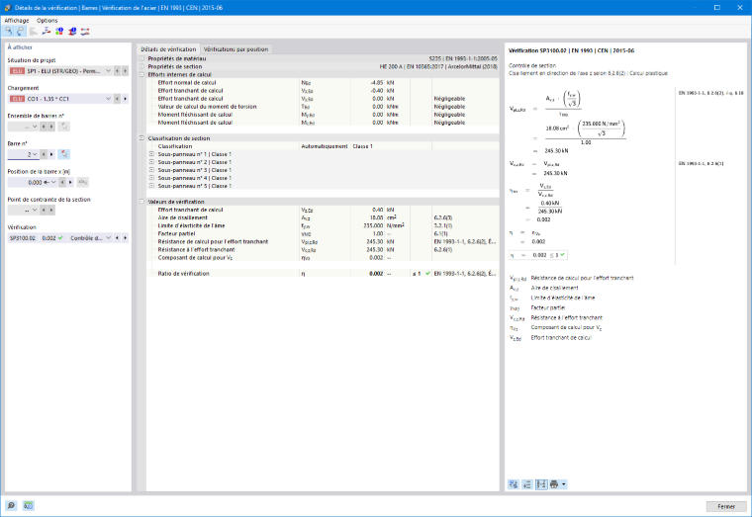Open the Ensemble de barres n° dropdown
Screen dimensions: 752x517
[35, 127]
